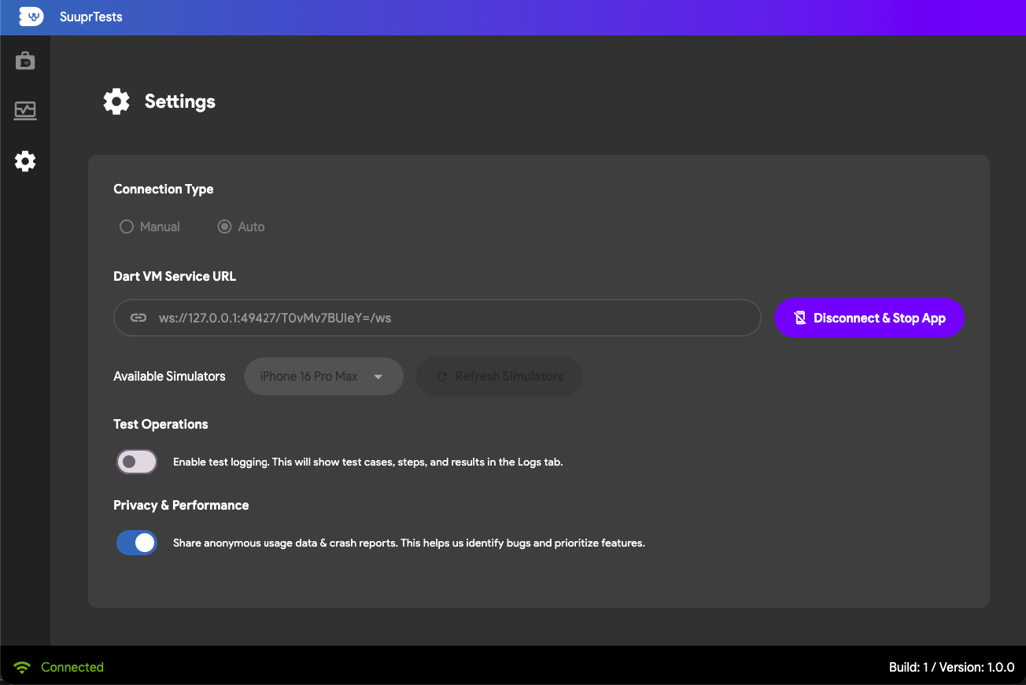
Task: Open the test suites briefcase sidebar icon
Action: pyautogui.click(x=25, y=61)
